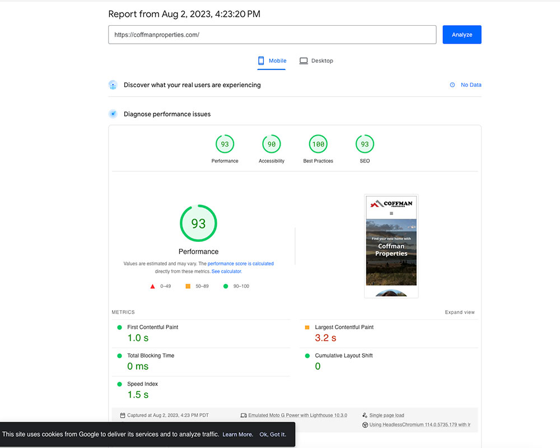Switch to the Mobile tab

click(x=272, y=60)
